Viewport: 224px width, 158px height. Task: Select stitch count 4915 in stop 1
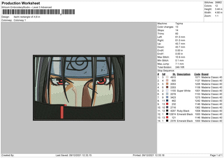click(173, 77)
